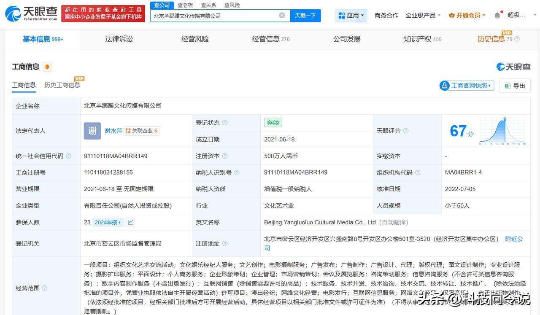Expand the 应用 dropdown menu
540x315 pixels.
click(351, 16)
